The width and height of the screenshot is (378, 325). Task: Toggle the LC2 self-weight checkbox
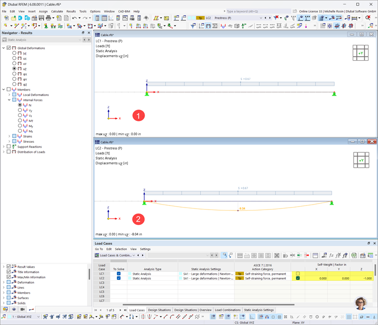pyautogui.click(x=298, y=278)
